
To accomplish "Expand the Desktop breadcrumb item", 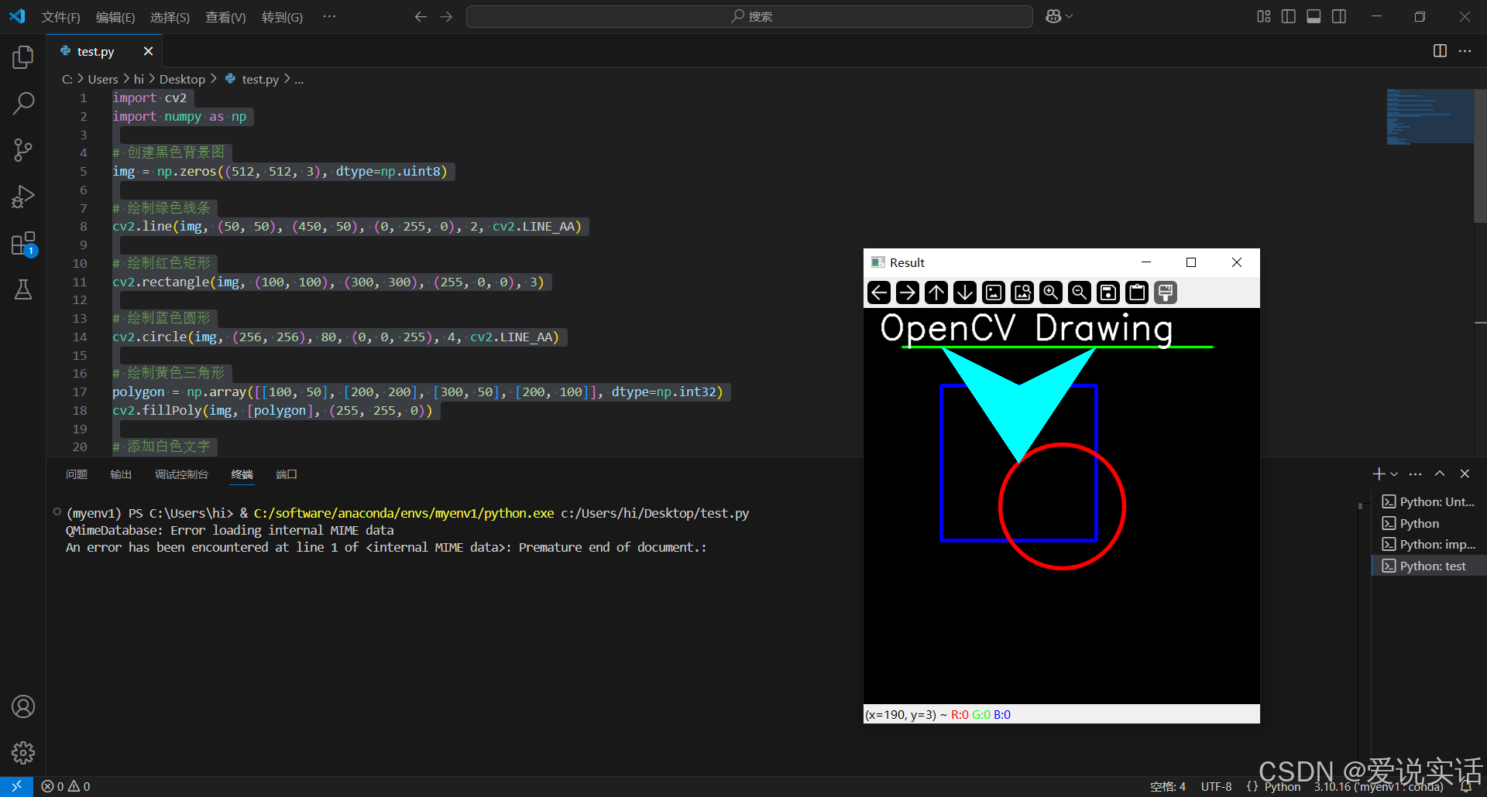I will 183,78.
